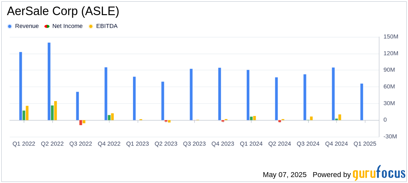
Task: Click the Q2 2023 revenue bar
Action: coord(163,101)
